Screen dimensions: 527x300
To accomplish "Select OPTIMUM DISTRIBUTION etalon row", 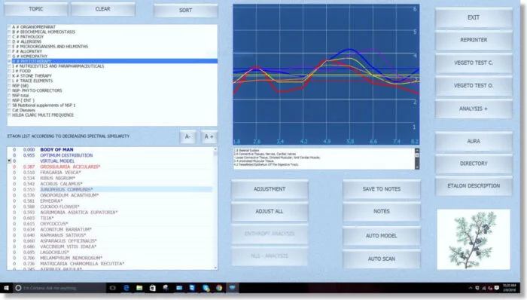I will coord(110,155).
